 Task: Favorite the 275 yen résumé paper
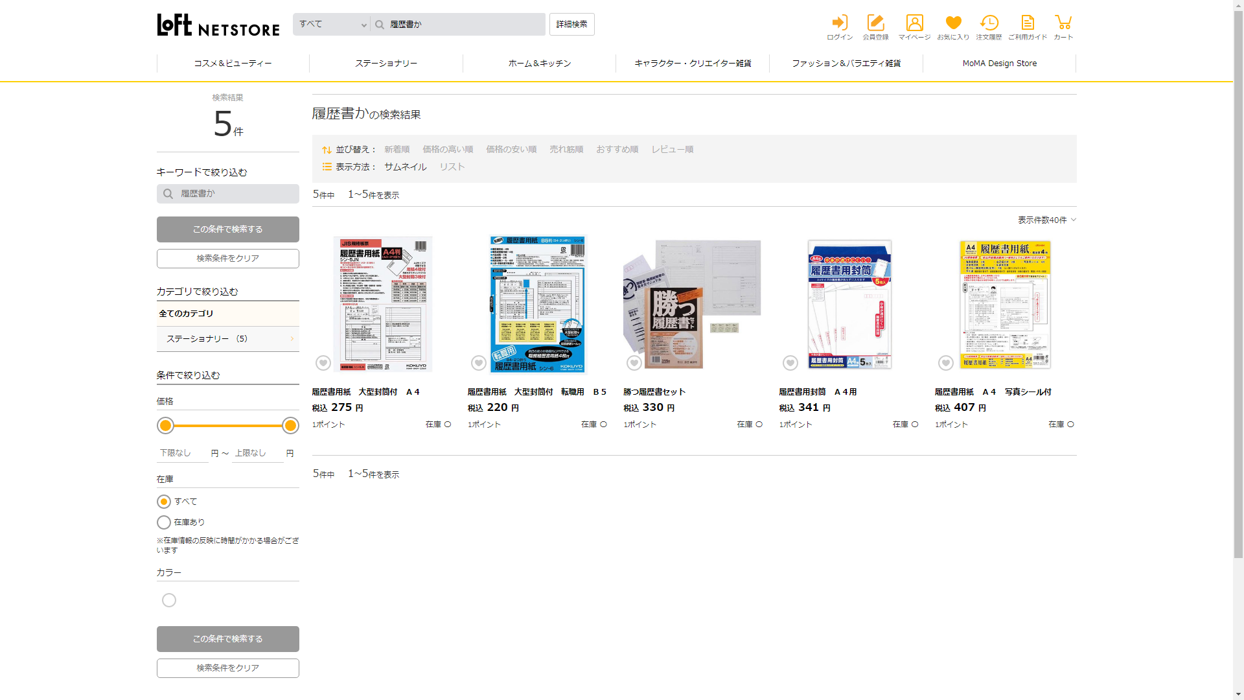tap(323, 363)
